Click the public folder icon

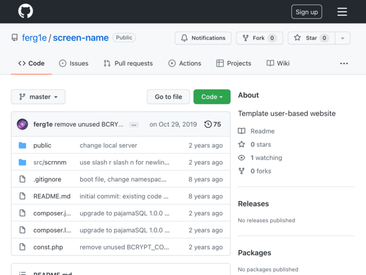point(22,145)
